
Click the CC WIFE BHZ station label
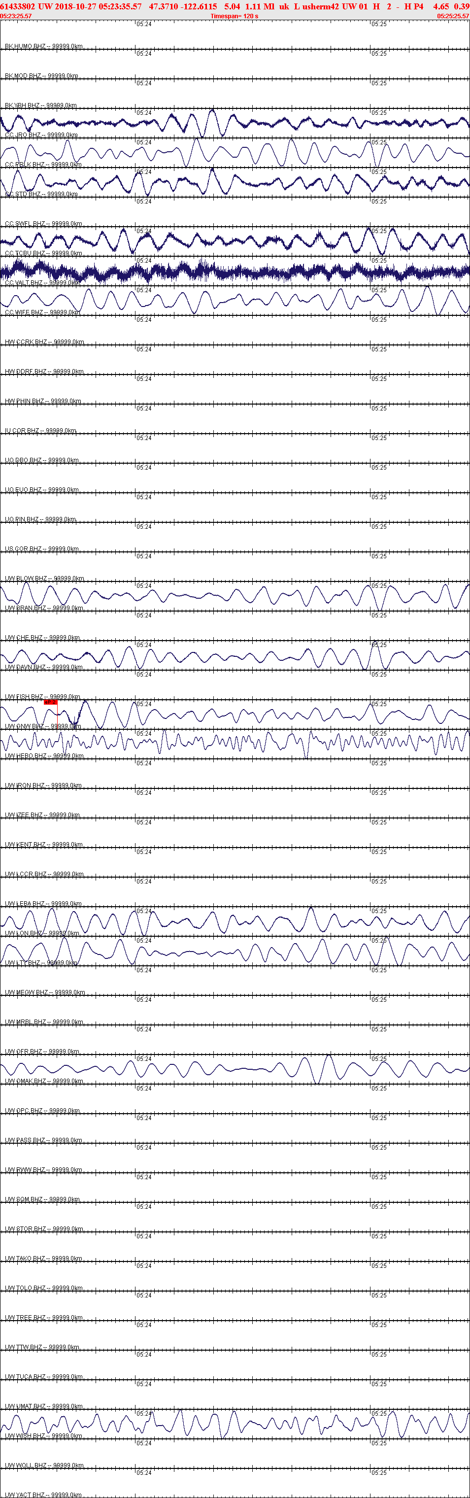coord(42,313)
